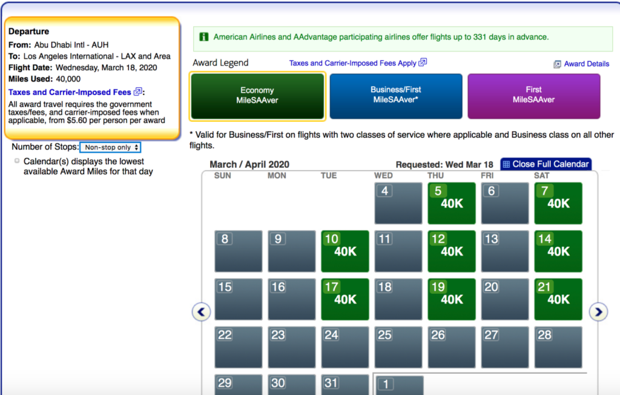Open Taxes and Carrier-Imposed Fees link in Departure box
The height and width of the screenshot is (395, 620).
pyautogui.click(x=70, y=92)
